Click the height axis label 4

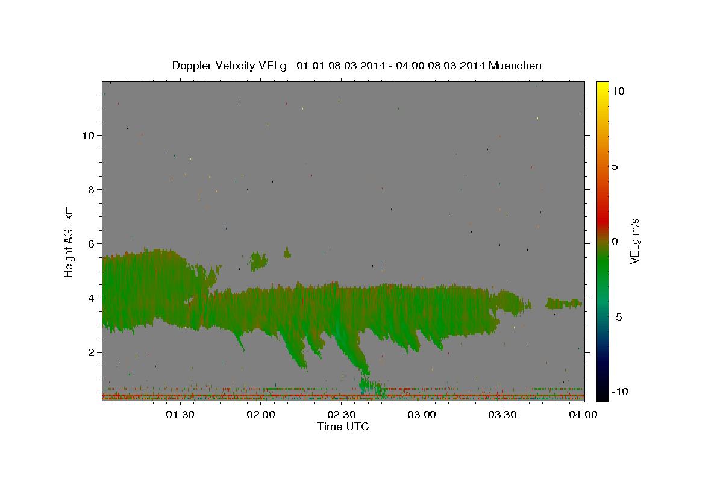coord(91,298)
